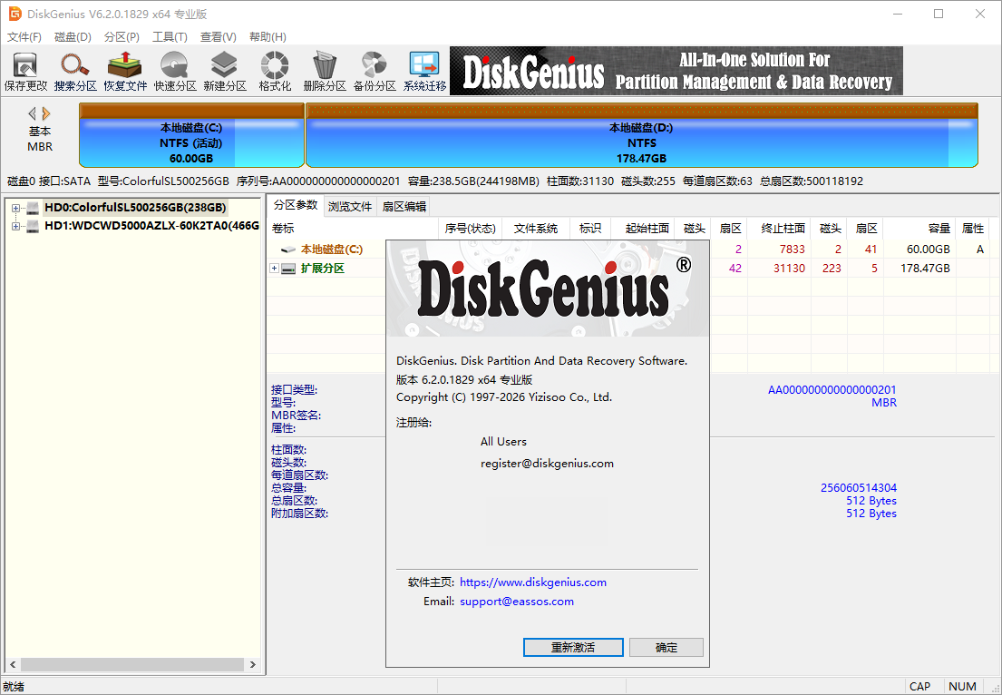Click the 删除分区 delete partition icon

click(325, 71)
